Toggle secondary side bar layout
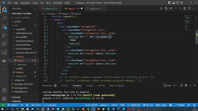 [x=177, y=3]
